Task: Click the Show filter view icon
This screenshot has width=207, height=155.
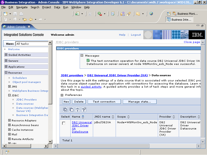Action: (78, 110)
